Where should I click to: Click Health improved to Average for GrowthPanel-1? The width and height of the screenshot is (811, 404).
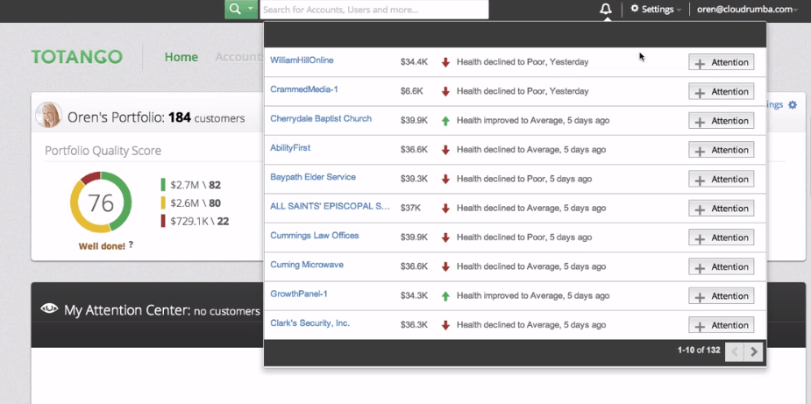click(x=533, y=296)
